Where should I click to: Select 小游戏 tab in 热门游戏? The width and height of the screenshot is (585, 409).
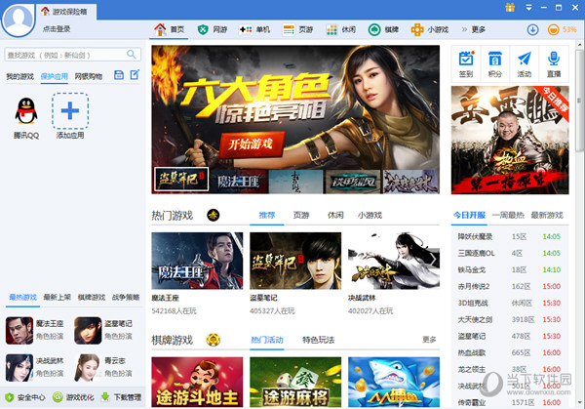tap(370, 215)
